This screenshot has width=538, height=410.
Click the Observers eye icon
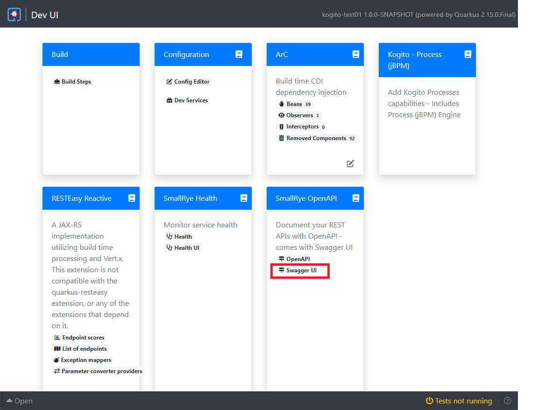(x=281, y=115)
